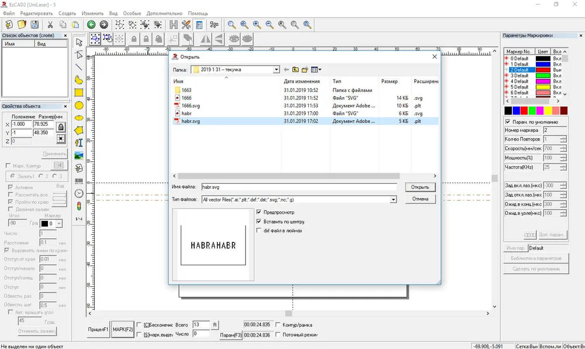Pick the green color in the palette row

(532, 111)
